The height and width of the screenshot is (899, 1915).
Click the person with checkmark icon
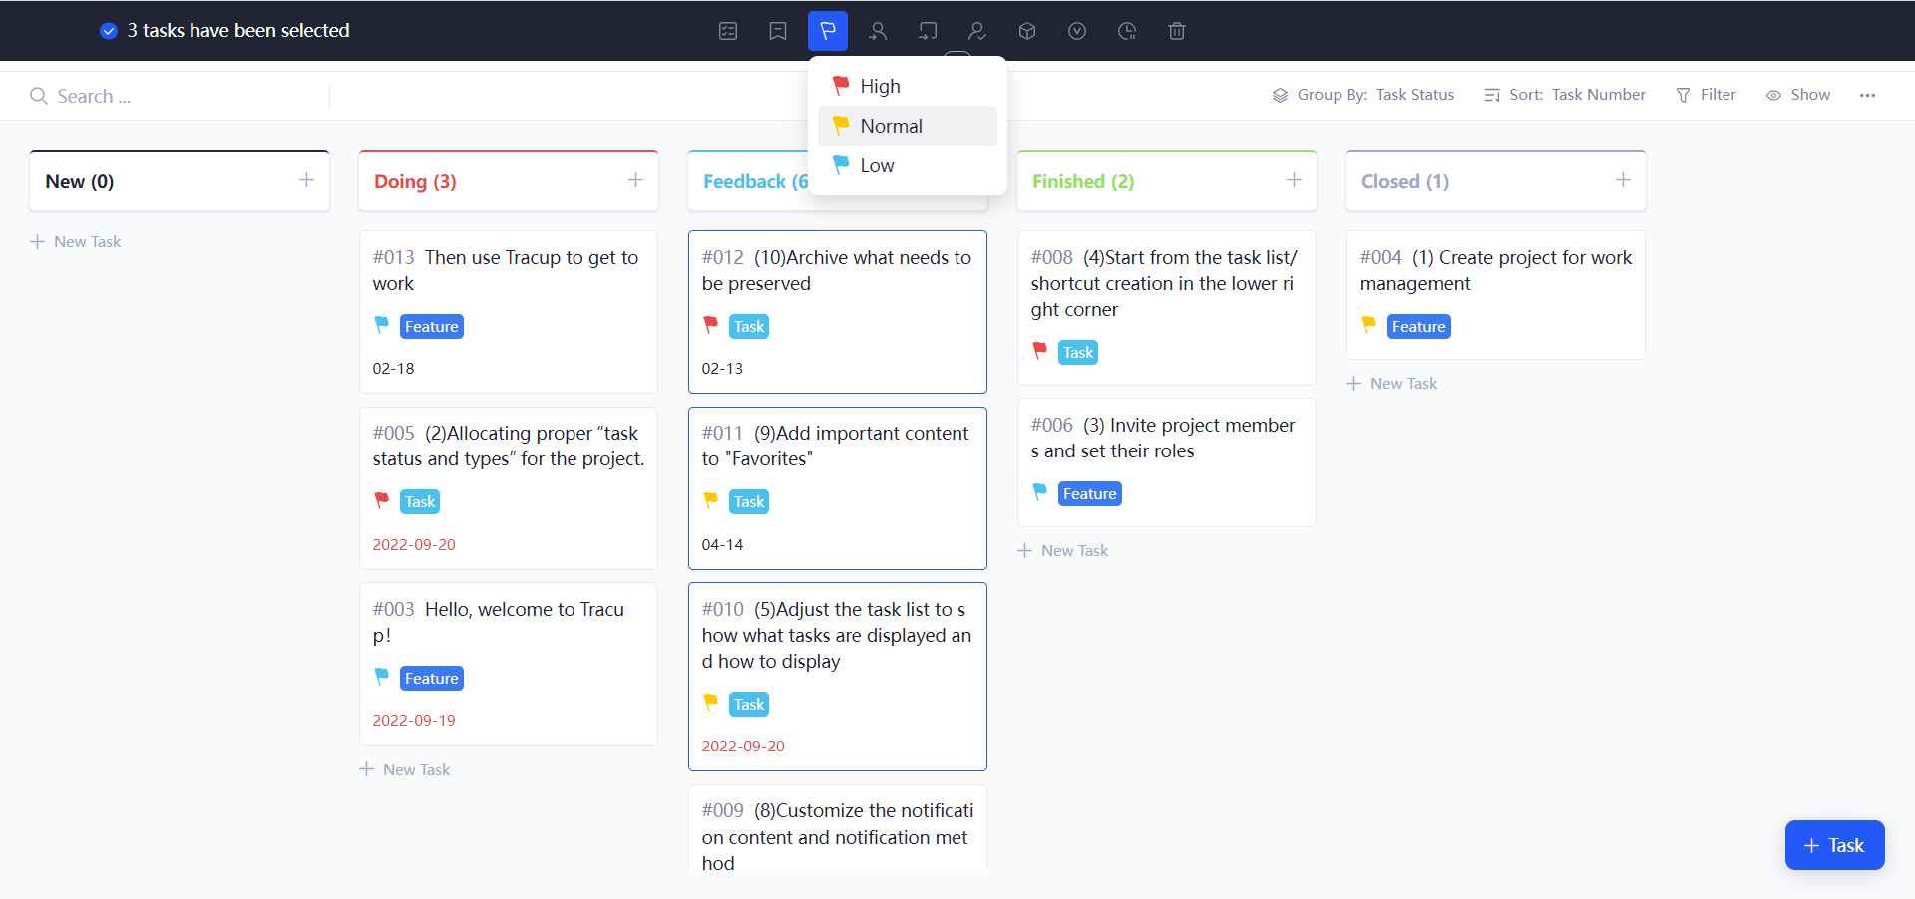coord(977,31)
